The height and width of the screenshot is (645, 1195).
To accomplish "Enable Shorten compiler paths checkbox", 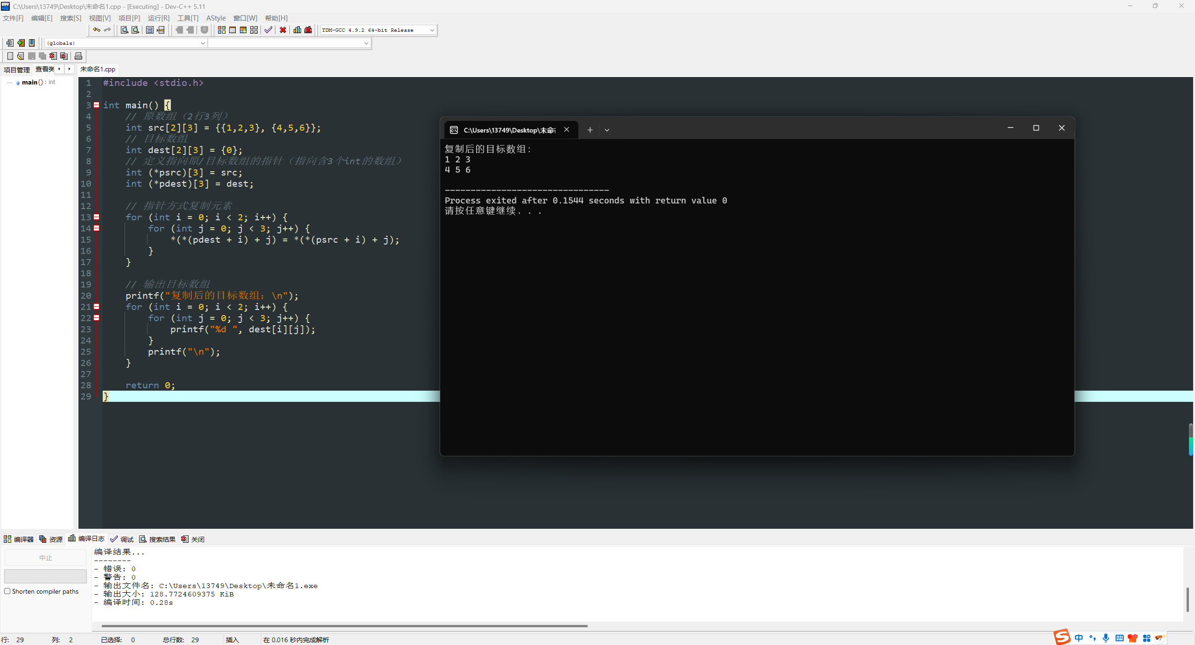I will click(7, 591).
